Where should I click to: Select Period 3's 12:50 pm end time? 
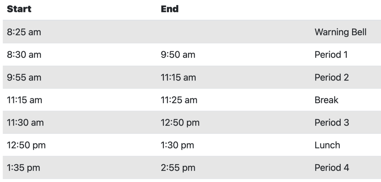(x=180, y=123)
